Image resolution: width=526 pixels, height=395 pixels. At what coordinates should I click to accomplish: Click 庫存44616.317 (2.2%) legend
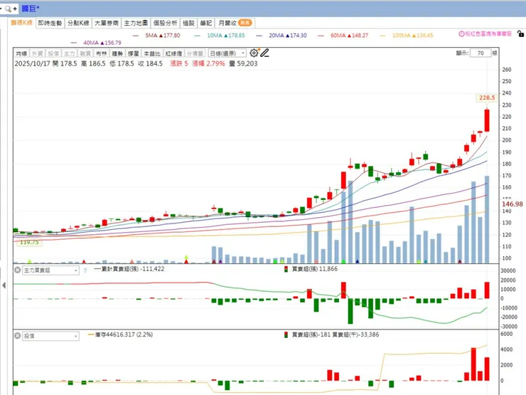click(120, 335)
